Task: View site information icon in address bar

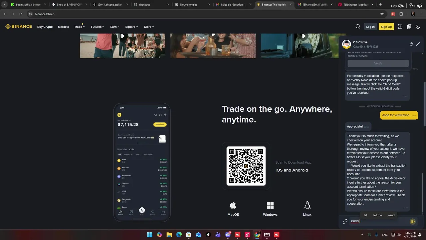Action: point(30,14)
